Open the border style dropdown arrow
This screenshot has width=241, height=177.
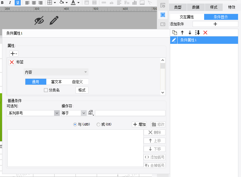[x=55, y=3]
